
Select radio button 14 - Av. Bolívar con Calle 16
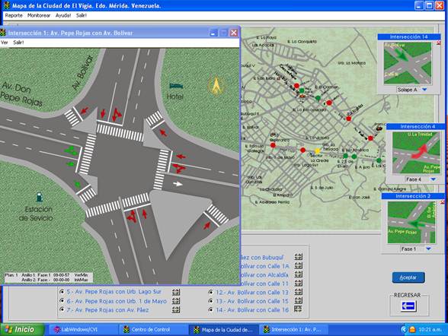(211, 310)
